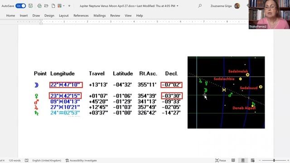Click the green Mars glyph in star chart
Screen dimensions: 290x163
[x=230, y=95]
